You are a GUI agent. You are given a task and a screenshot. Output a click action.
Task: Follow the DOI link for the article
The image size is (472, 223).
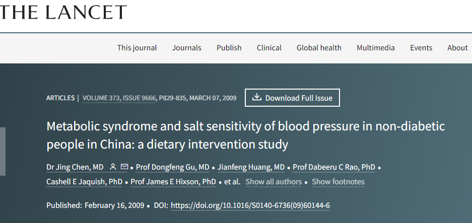pyautogui.click(x=250, y=205)
